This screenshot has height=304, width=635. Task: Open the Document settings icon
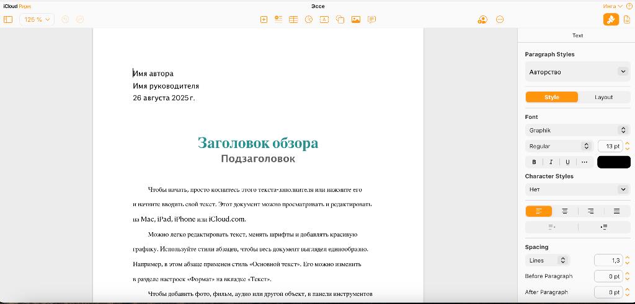[x=627, y=19]
